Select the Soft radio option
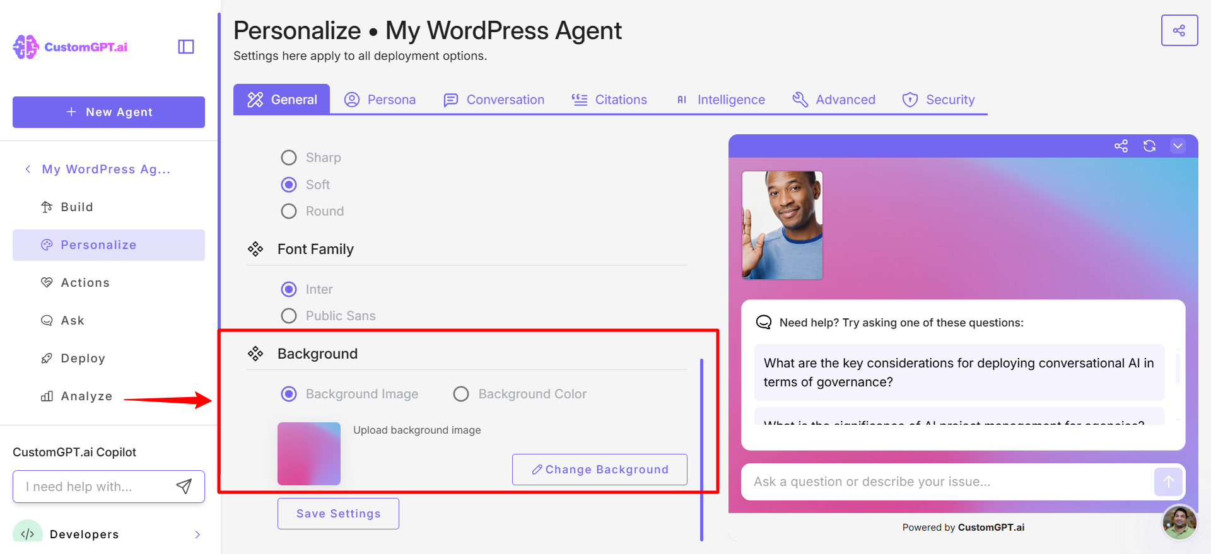1211x554 pixels. [x=289, y=185]
